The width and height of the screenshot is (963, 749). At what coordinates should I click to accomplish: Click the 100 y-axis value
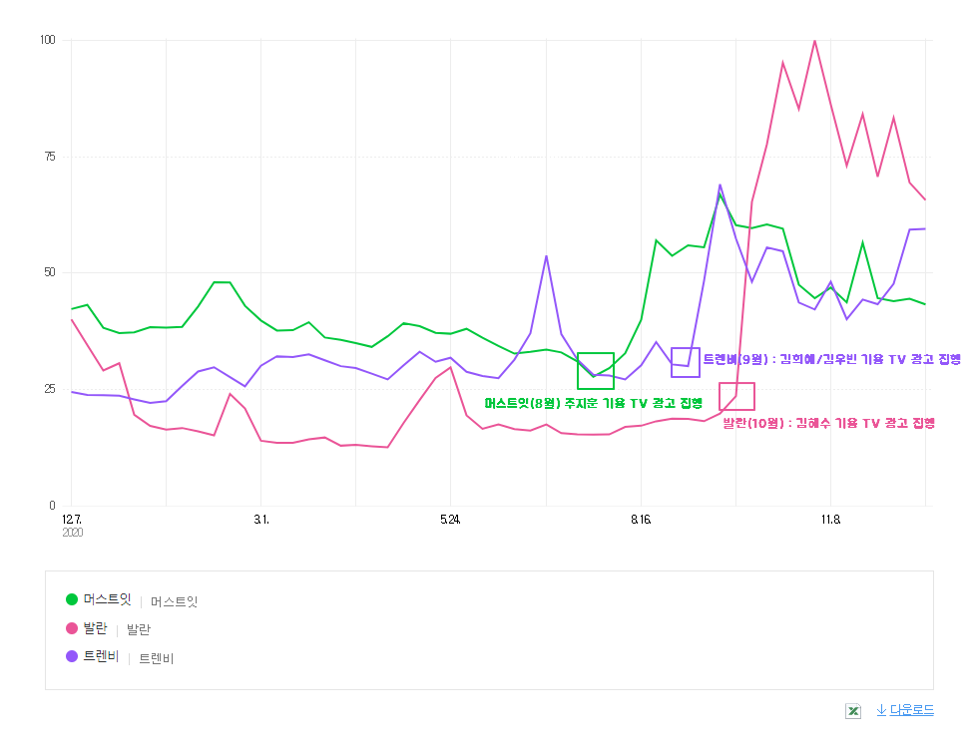point(47,40)
